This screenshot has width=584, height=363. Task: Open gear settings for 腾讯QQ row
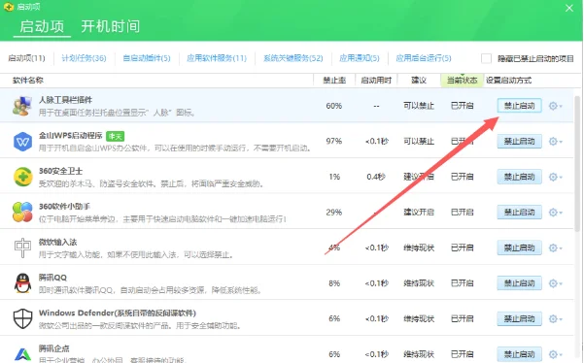point(555,283)
